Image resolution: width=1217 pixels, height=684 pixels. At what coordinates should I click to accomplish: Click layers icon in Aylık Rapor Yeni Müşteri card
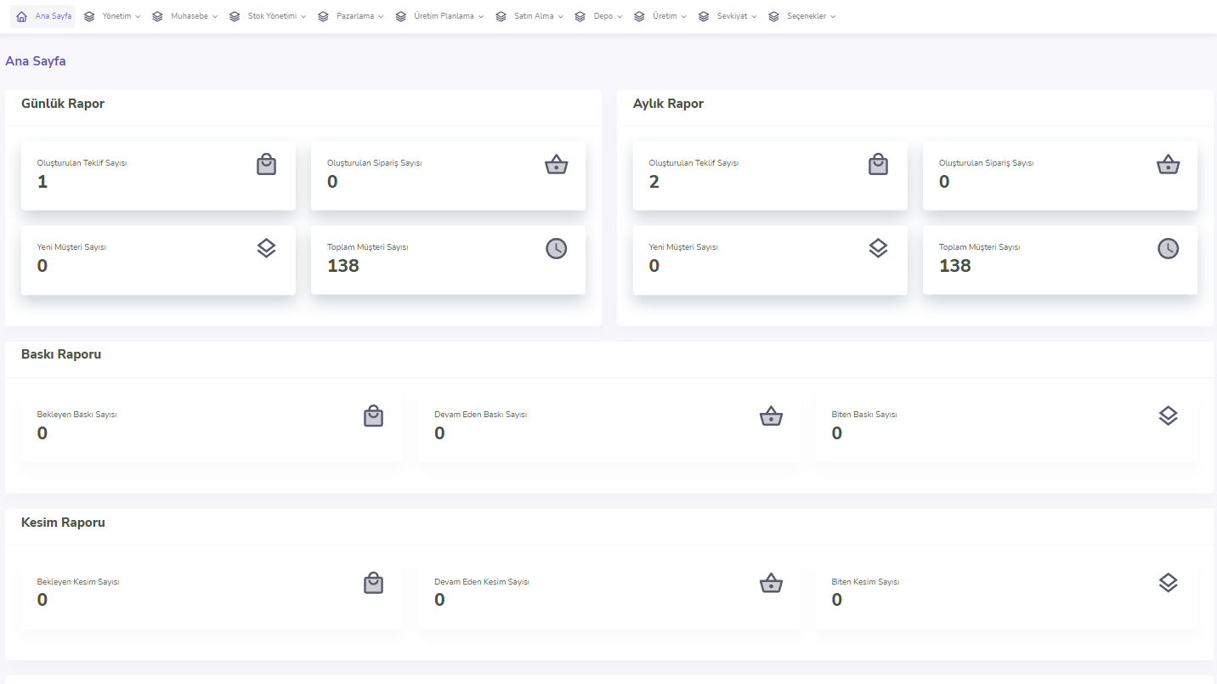(x=878, y=248)
